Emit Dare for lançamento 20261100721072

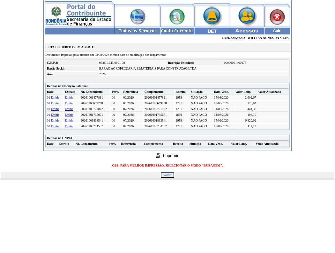(55, 109)
